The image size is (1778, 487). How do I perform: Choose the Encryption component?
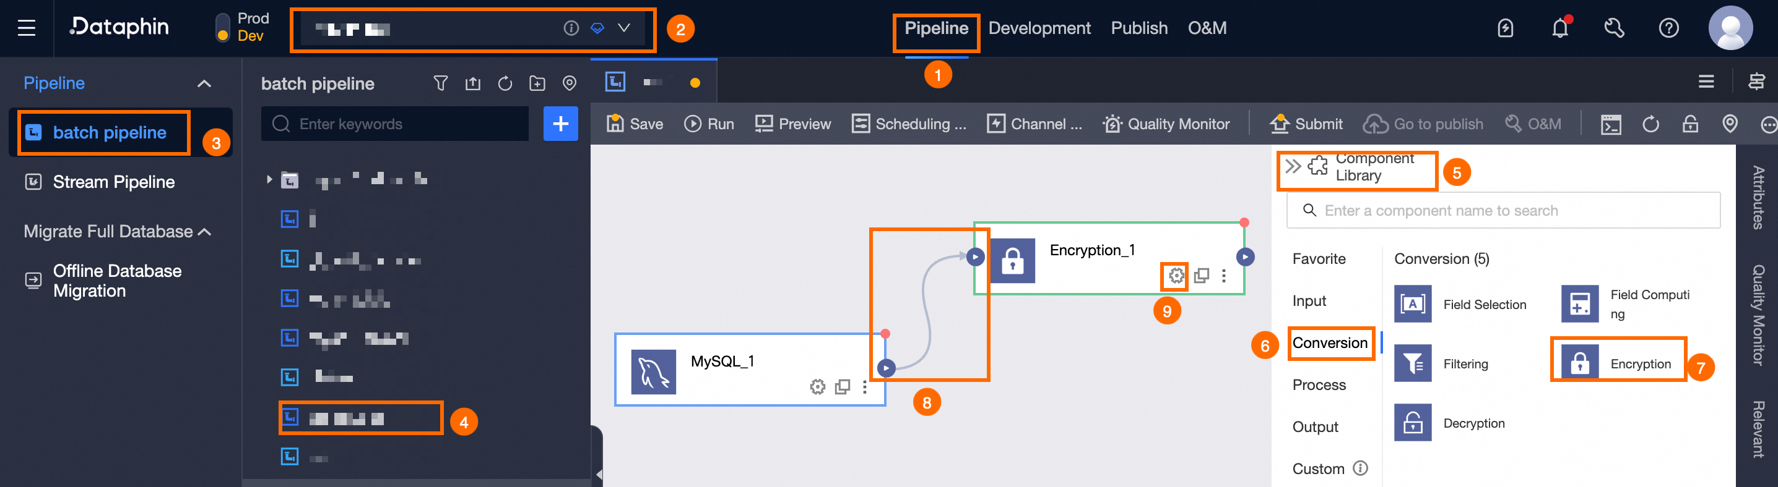click(x=1616, y=363)
